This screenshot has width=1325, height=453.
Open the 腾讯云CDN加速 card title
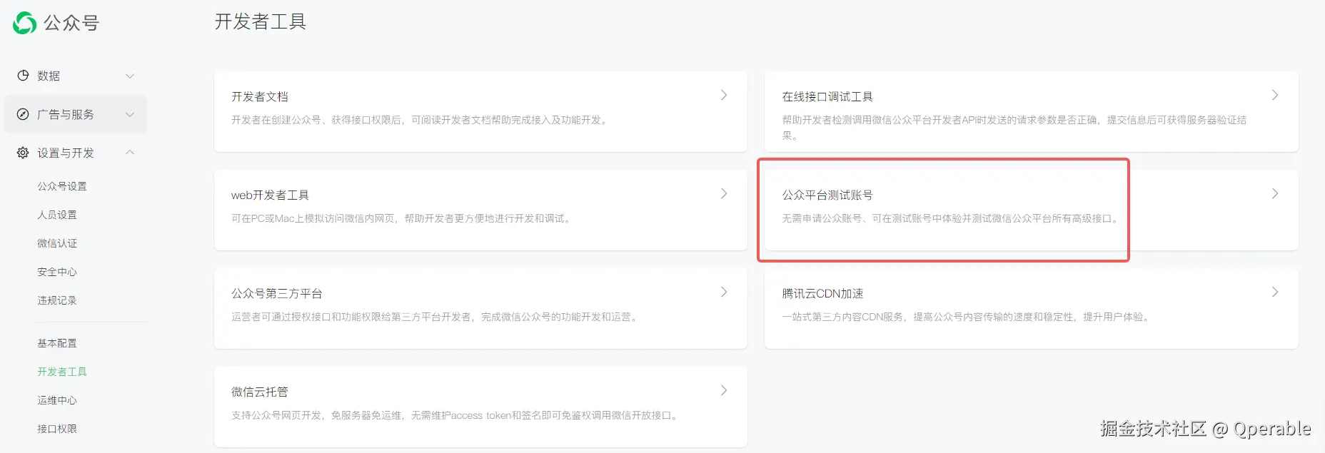coord(822,293)
